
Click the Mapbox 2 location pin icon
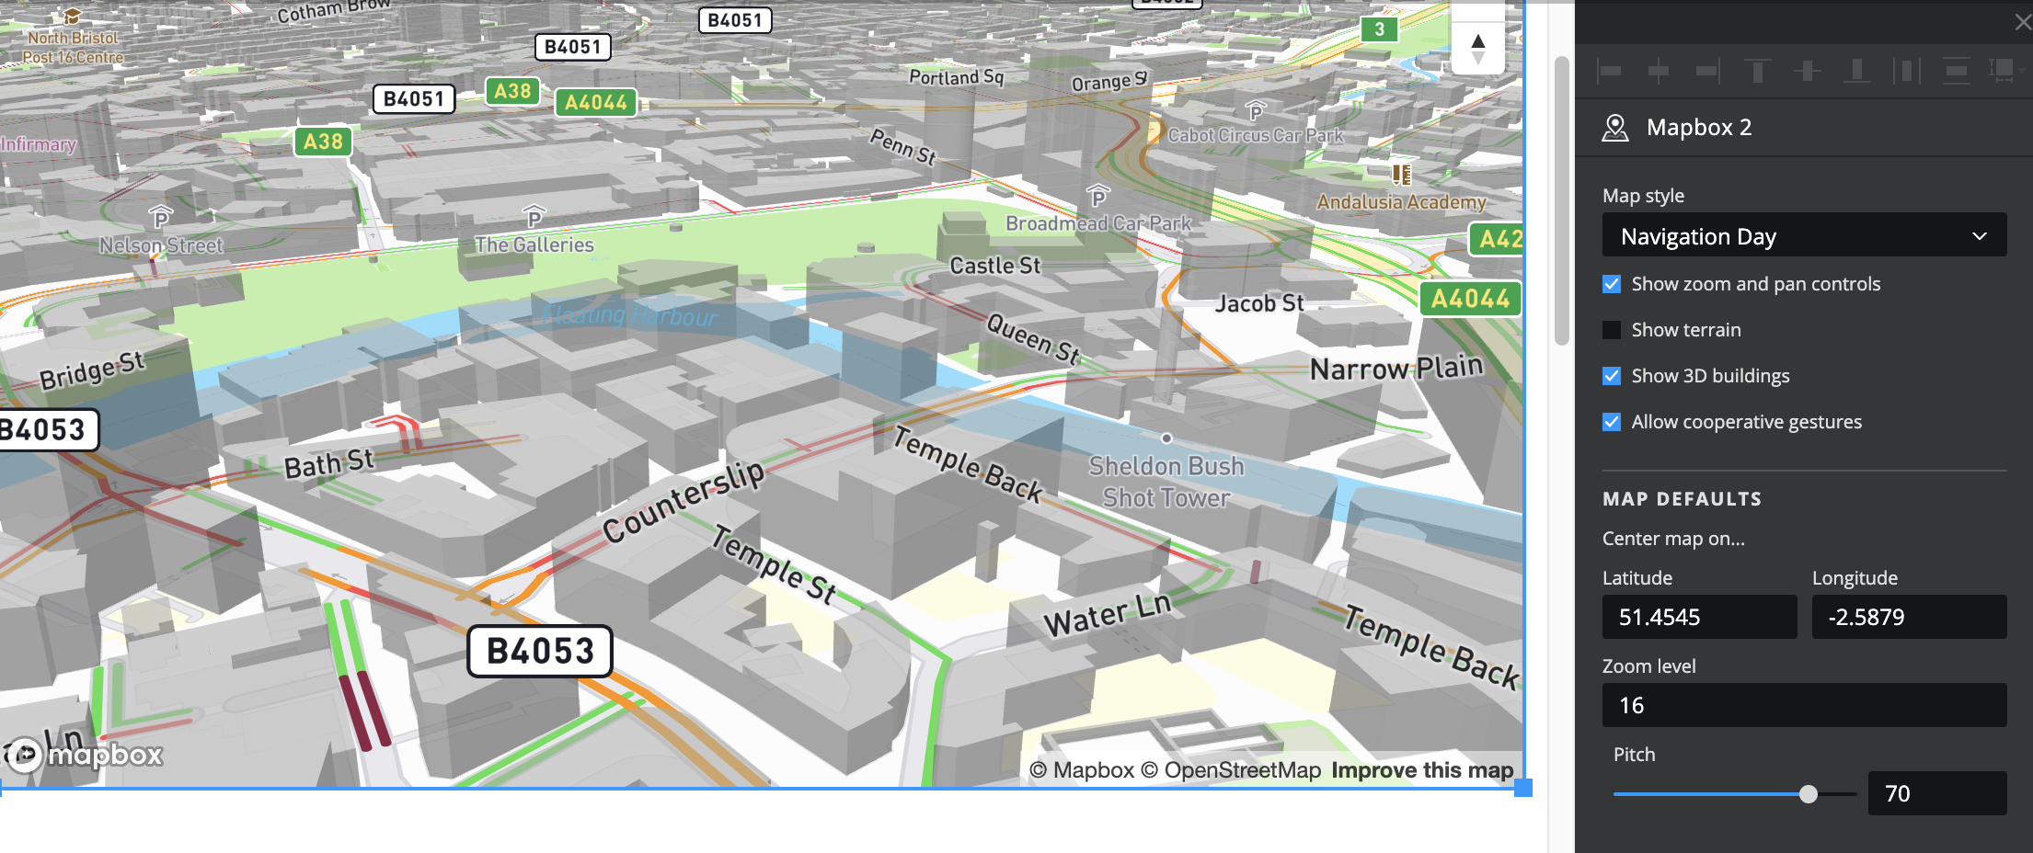[1614, 127]
